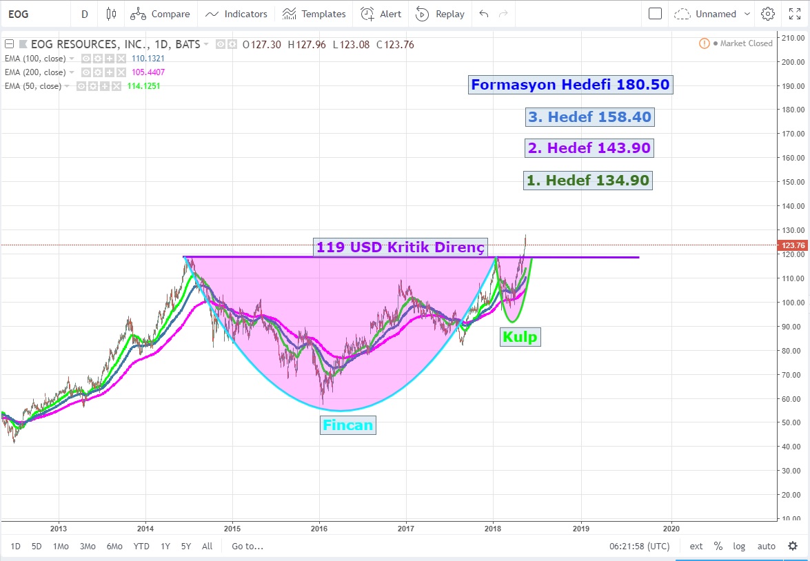Collapse the indicator legend box
Viewport: 810px width, 561px height.
9,45
